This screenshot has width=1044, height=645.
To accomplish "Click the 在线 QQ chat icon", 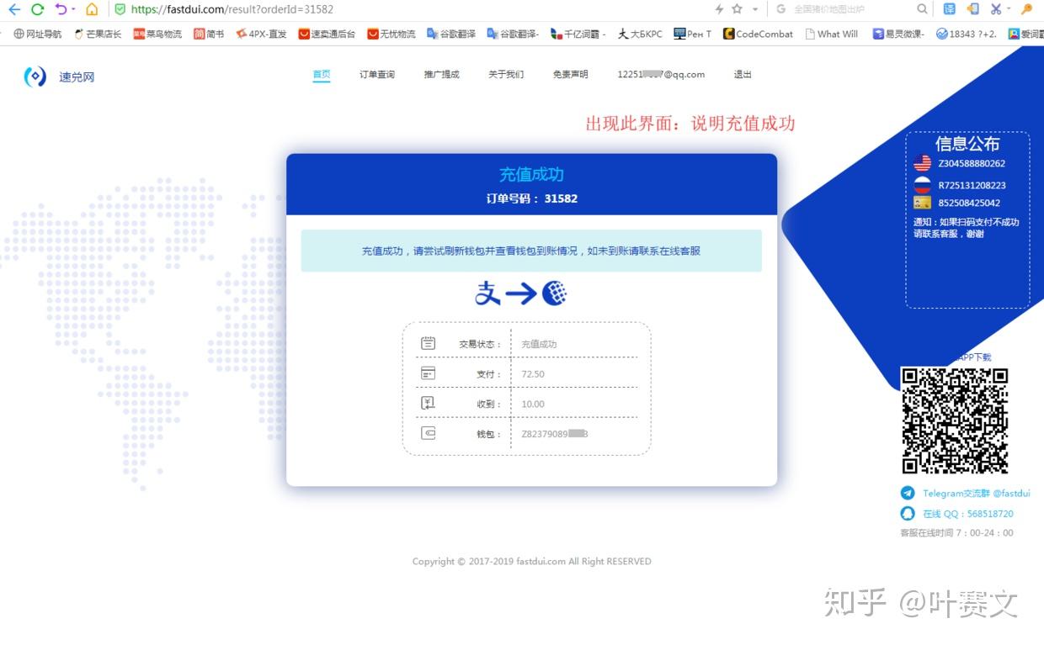I will pyautogui.click(x=908, y=513).
